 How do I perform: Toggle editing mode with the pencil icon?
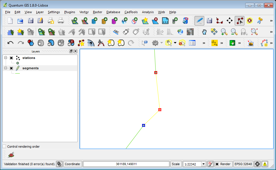click(x=199, y=20)
